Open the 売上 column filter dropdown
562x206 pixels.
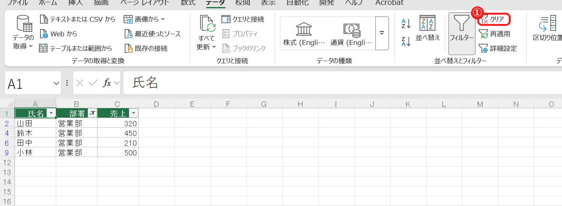pos(133,113)
